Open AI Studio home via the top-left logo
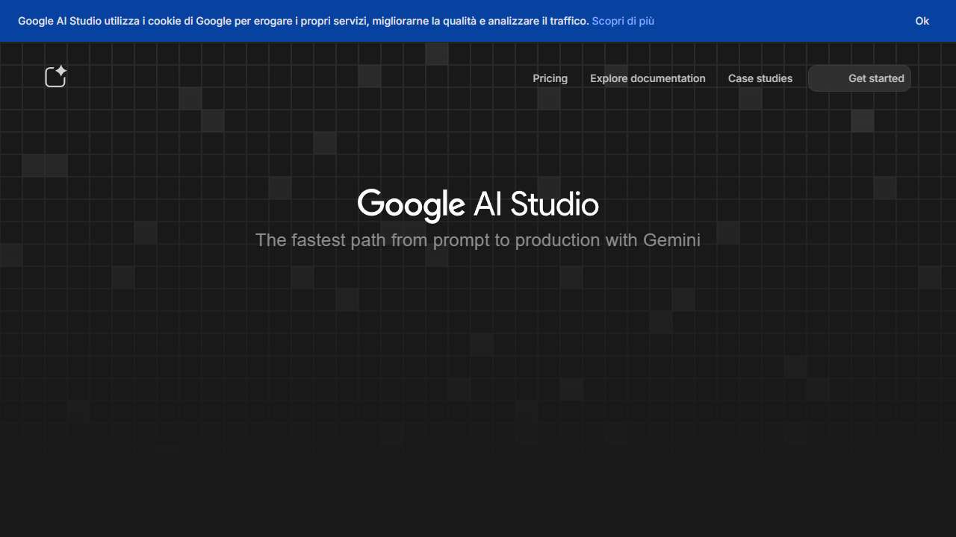This screenshot has height=537, width=956. pos(55,76)
